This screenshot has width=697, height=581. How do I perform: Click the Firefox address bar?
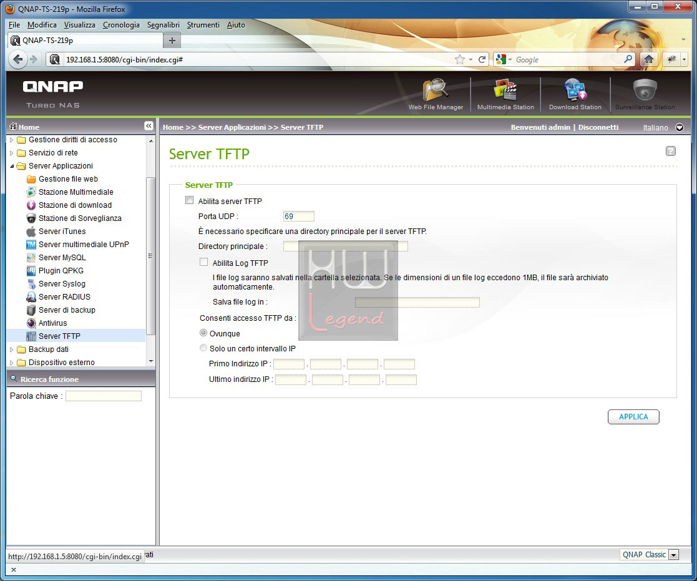coord(258,59)
